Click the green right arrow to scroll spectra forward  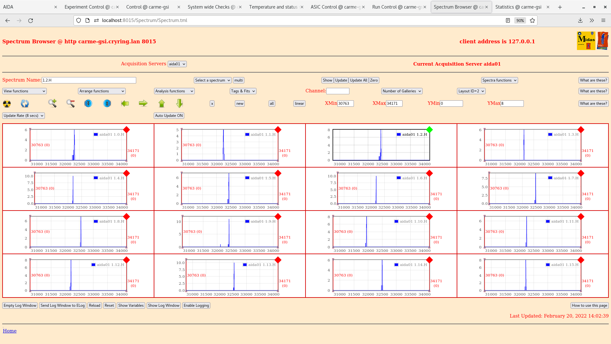coord(143,103)
